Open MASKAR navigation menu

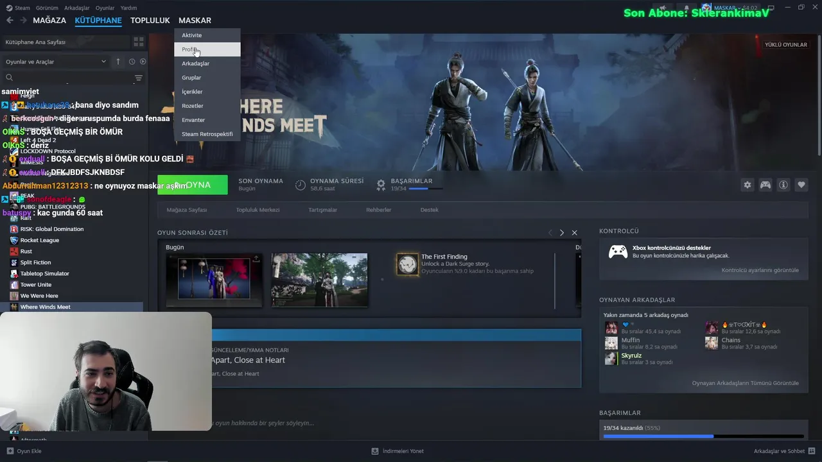point(195,21)
